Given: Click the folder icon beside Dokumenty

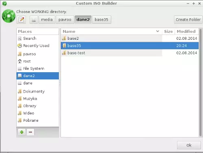Looking at the screenshot, I should pos(20,91).
